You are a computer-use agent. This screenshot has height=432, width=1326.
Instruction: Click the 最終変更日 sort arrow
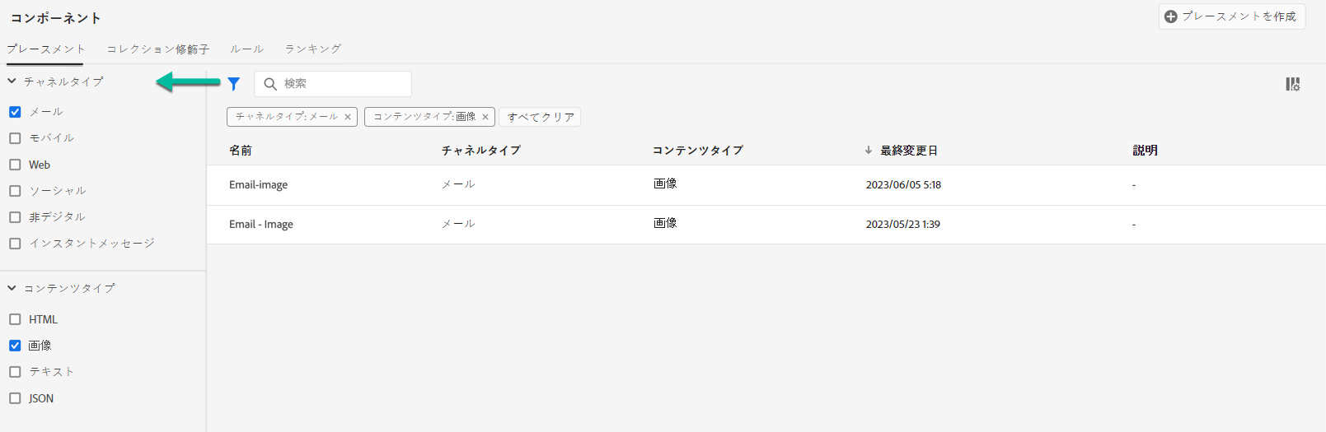click(868, 151)
